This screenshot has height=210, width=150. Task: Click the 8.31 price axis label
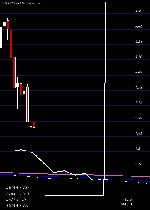click(x=139, y=42)
